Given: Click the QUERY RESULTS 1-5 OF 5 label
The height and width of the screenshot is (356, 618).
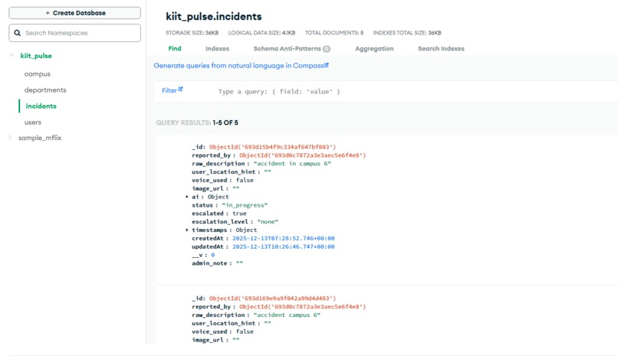Looking at the screenshot, I should click(x=197, y=122).
